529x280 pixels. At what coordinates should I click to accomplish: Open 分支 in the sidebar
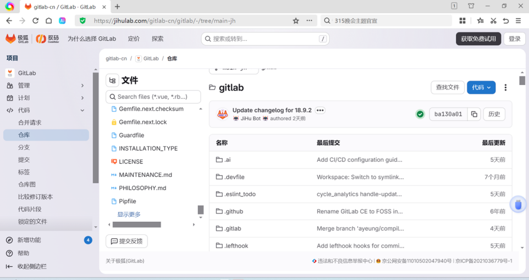[46, 147]
